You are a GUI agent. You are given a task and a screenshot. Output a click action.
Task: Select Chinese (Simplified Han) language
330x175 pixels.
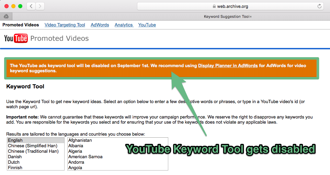tap(36, 146)
